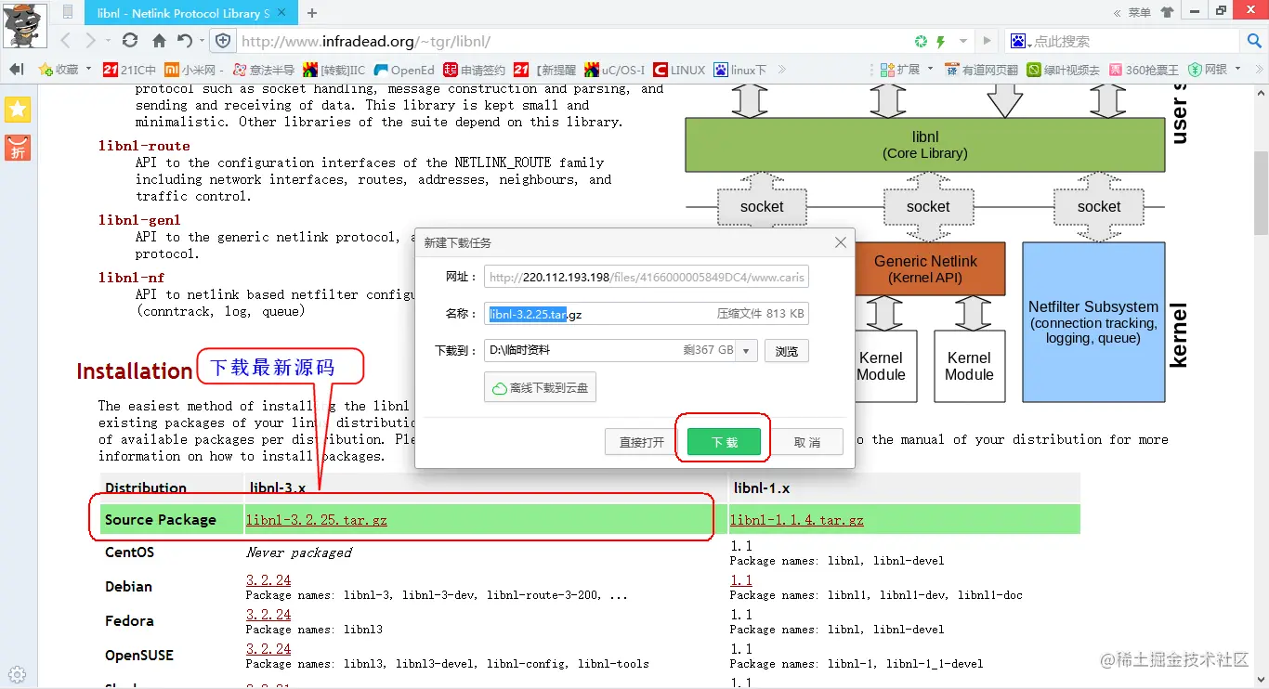The width and height of the screenshot is (1269, 689).
Task: Click the 网址 download URL field
Action: pyautogui.click(x=647, y=277)
